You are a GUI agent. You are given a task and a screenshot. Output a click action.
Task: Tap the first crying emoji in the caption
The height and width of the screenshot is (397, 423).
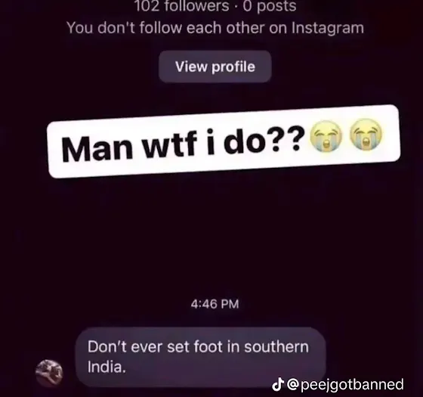326,136
